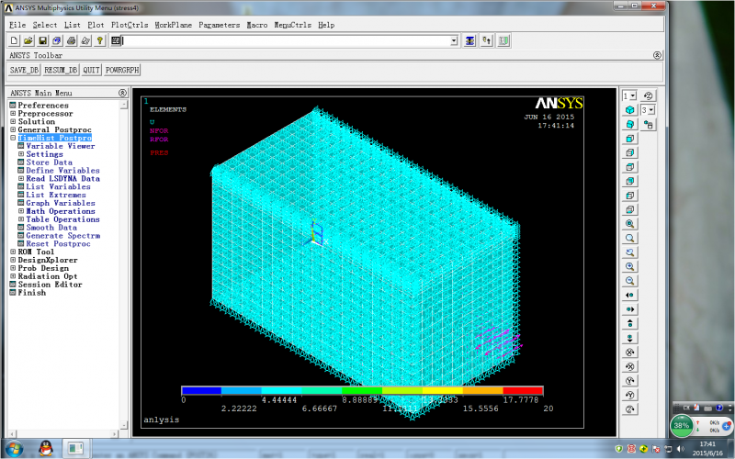Screen dimensions: 735x459
Task: Click the Zoom Out minus magnifier icon
Action: 630,281
